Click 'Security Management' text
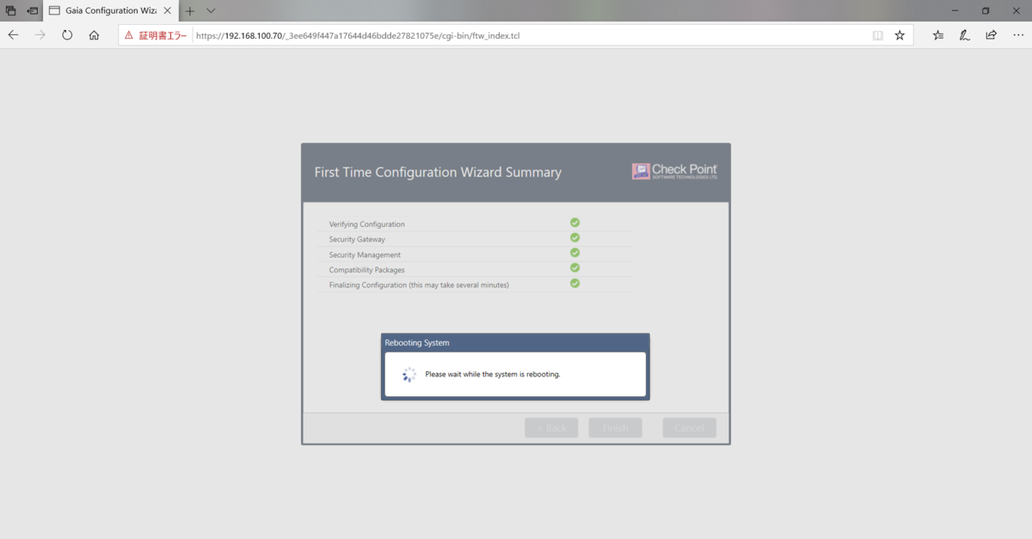 [365, 254]
